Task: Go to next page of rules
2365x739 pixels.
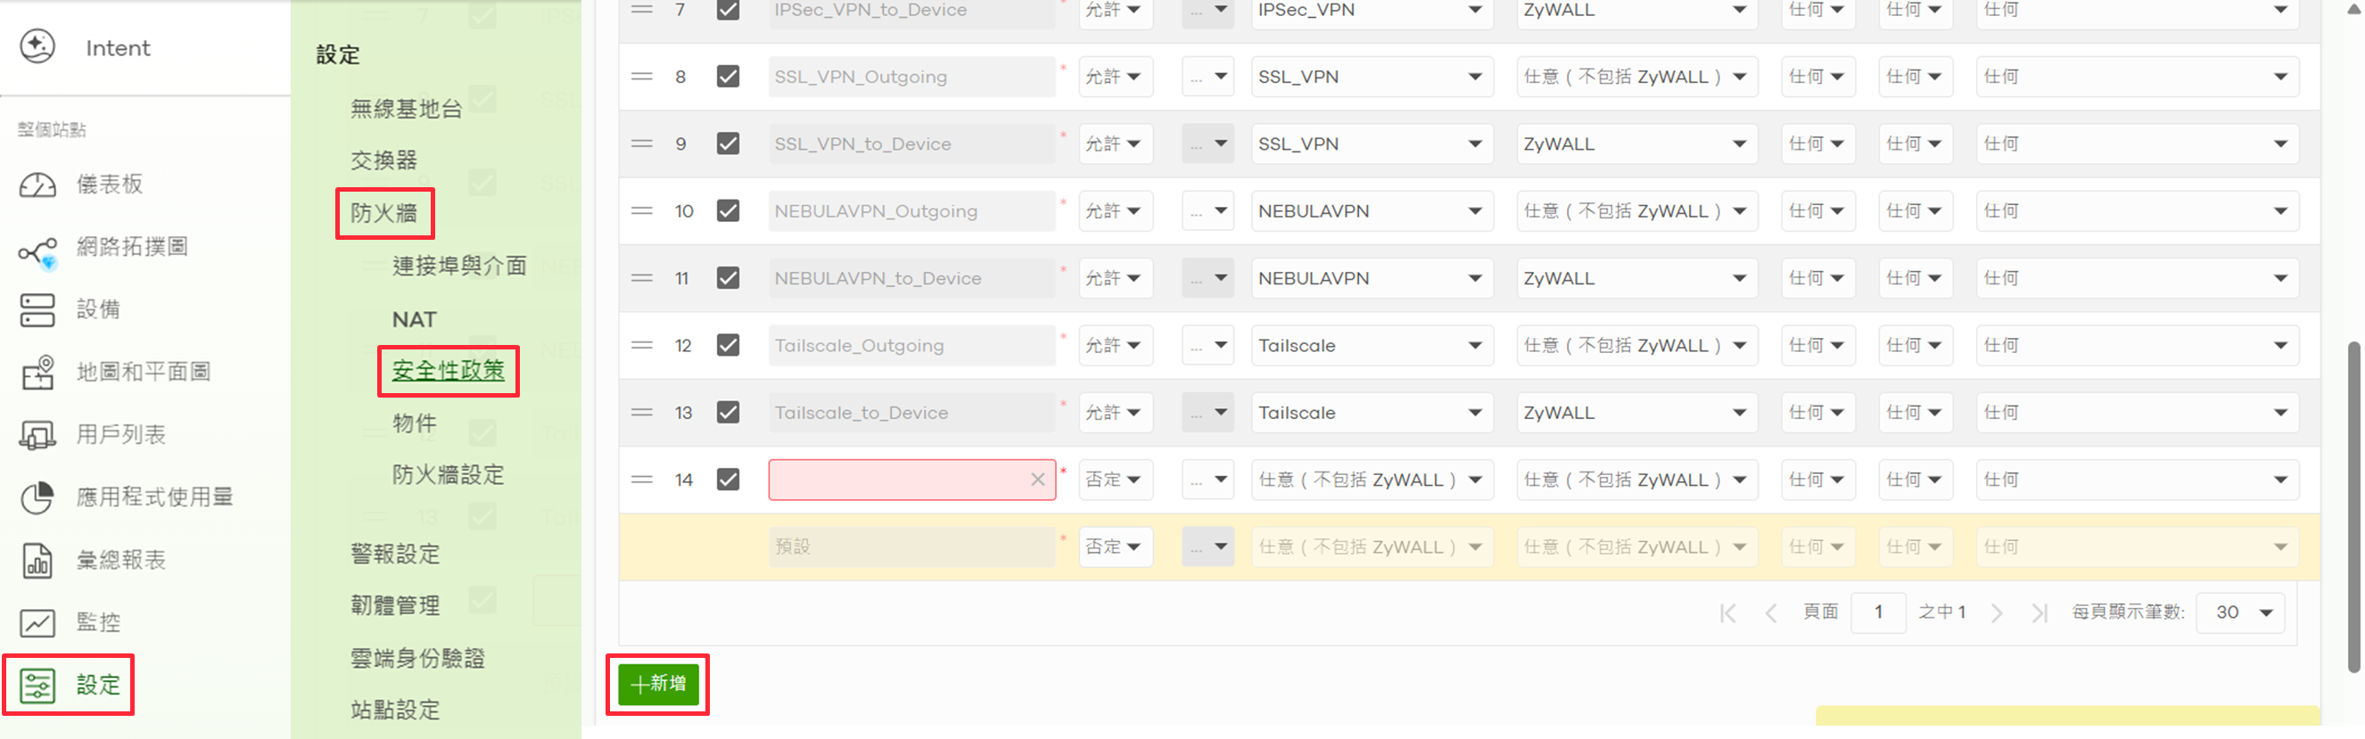Action: (x=1997, y=612)
